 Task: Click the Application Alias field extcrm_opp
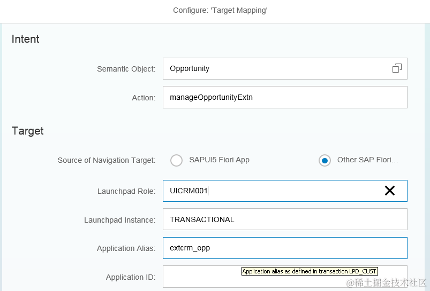tap(285, 248)
